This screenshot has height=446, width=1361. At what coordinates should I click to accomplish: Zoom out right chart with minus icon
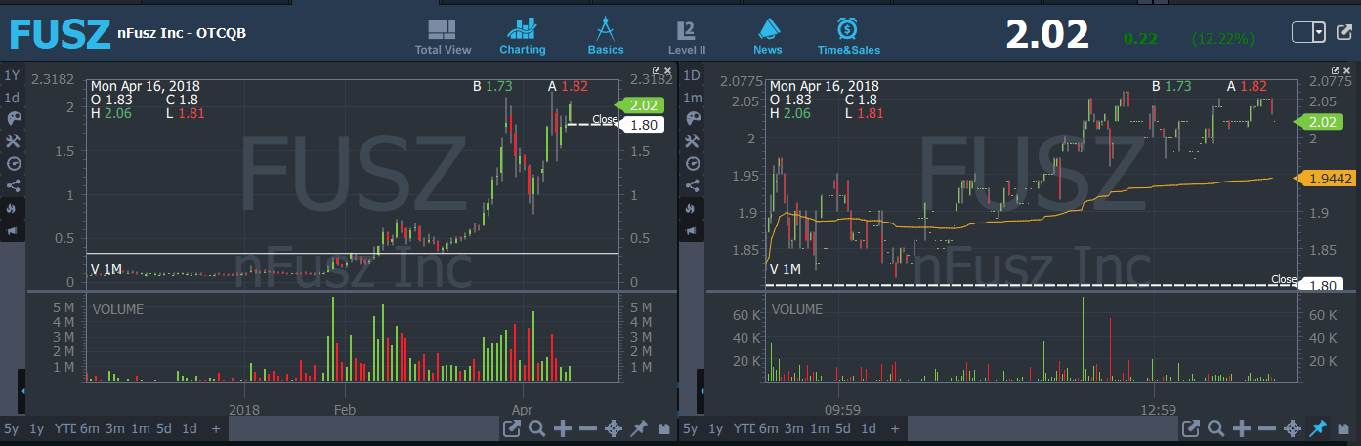point(1266,428)
